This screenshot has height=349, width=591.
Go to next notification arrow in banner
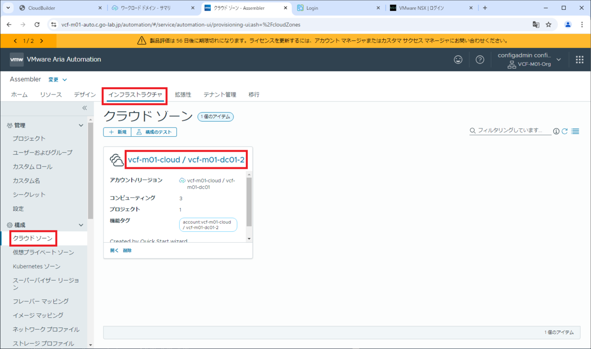(x=41, y=41)
